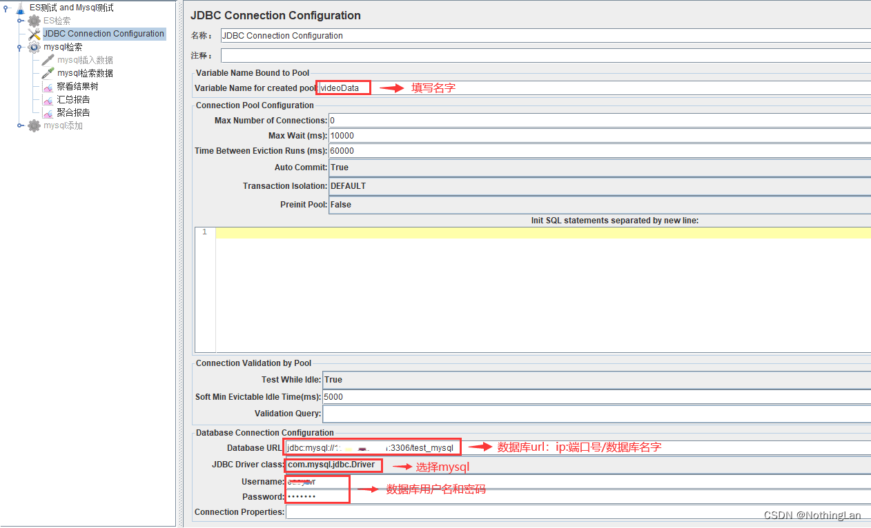Click the ES检索 thread group gear icon

33,21
